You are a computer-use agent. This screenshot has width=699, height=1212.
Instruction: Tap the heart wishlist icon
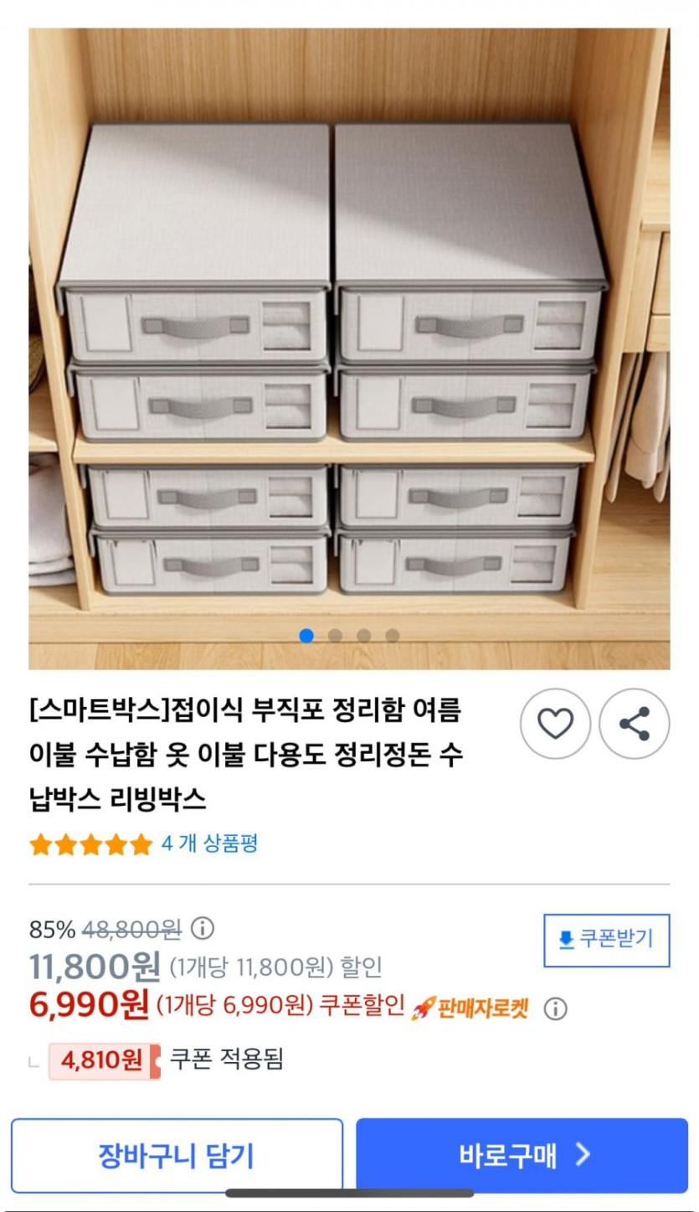point(555,724)
